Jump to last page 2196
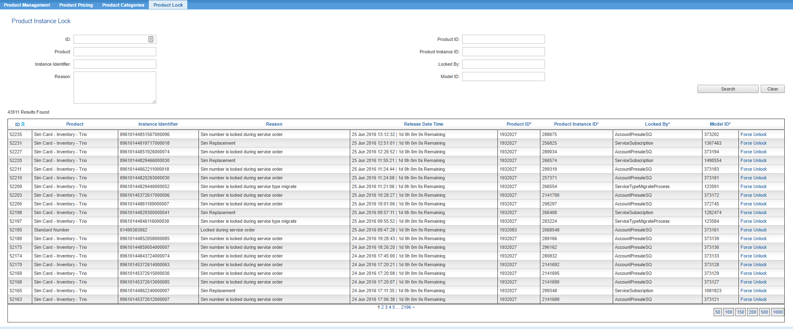793x329 pixels. click(406, 307)
